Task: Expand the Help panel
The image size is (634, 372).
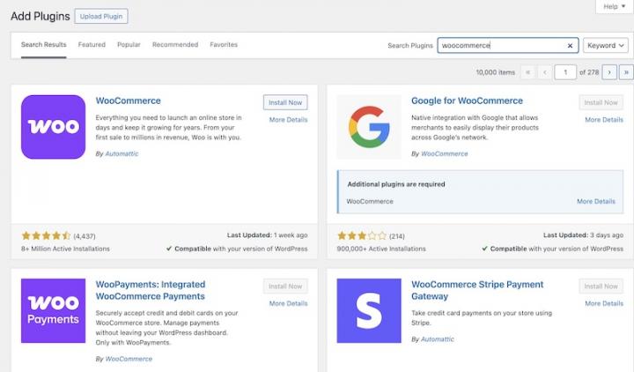Action: (615, 6)
